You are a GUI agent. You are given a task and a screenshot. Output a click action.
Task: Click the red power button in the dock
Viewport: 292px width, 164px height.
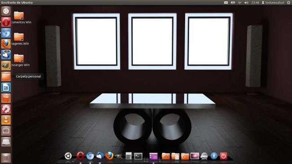pyautogui.click(x=223, y=156)
